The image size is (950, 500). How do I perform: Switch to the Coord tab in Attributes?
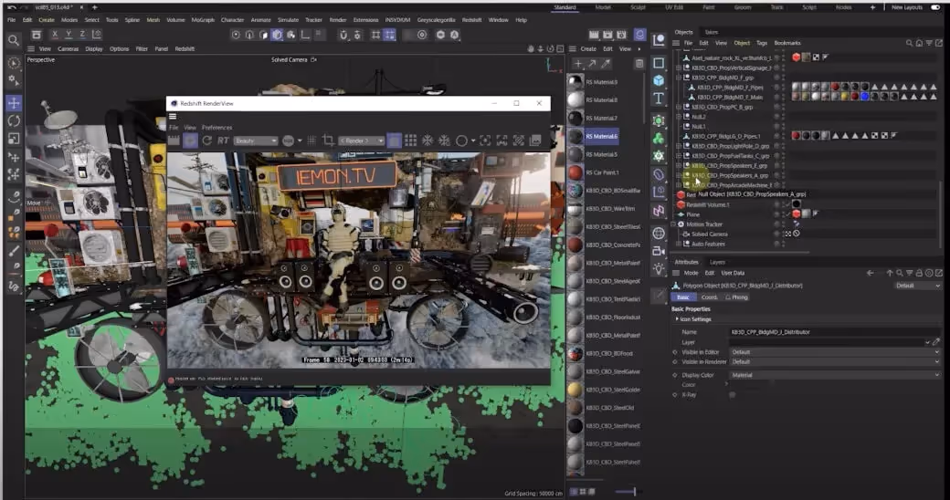(709, 297)
